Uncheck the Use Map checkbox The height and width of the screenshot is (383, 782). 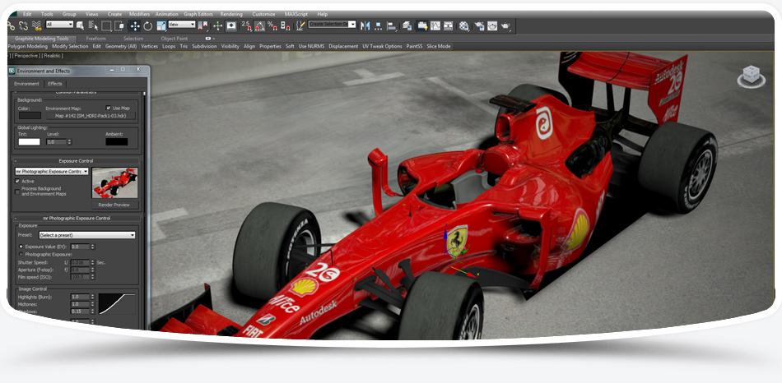[109, 108]
